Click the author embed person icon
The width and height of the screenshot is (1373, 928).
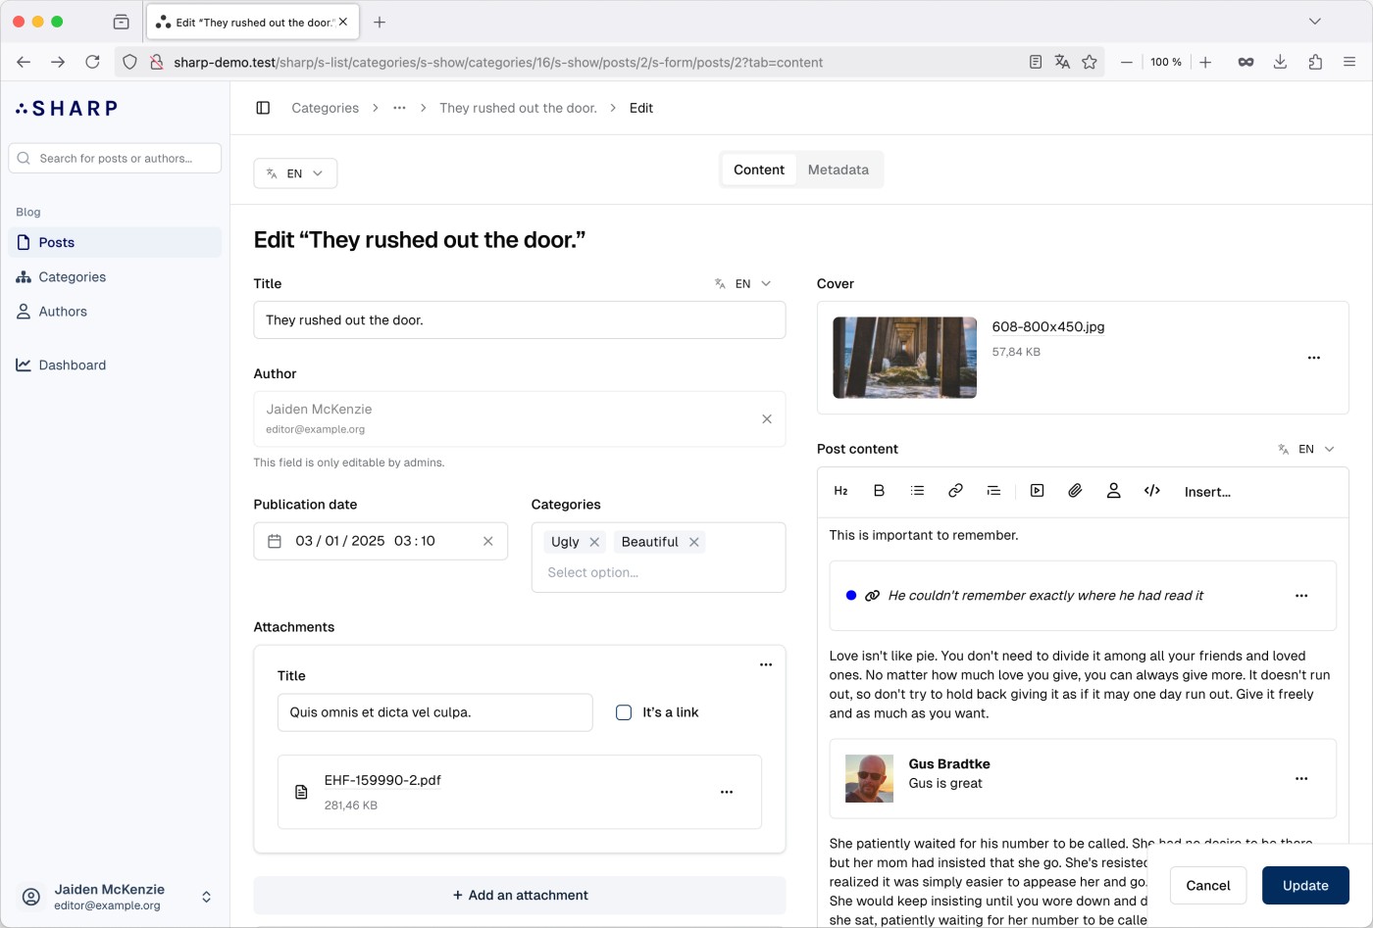click(x=1113, y=491)
